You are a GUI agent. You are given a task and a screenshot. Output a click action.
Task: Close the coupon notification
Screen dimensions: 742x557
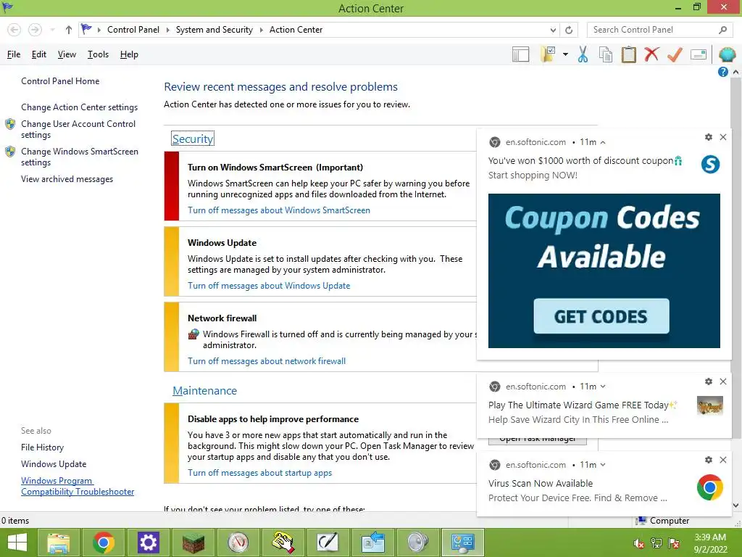pos(723,137)
